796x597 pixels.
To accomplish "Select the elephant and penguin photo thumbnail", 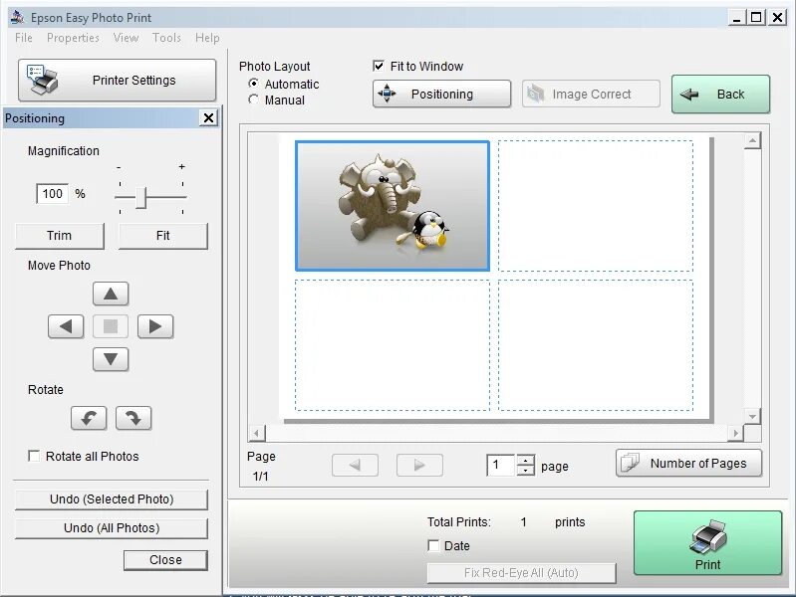I will point(393,206).
